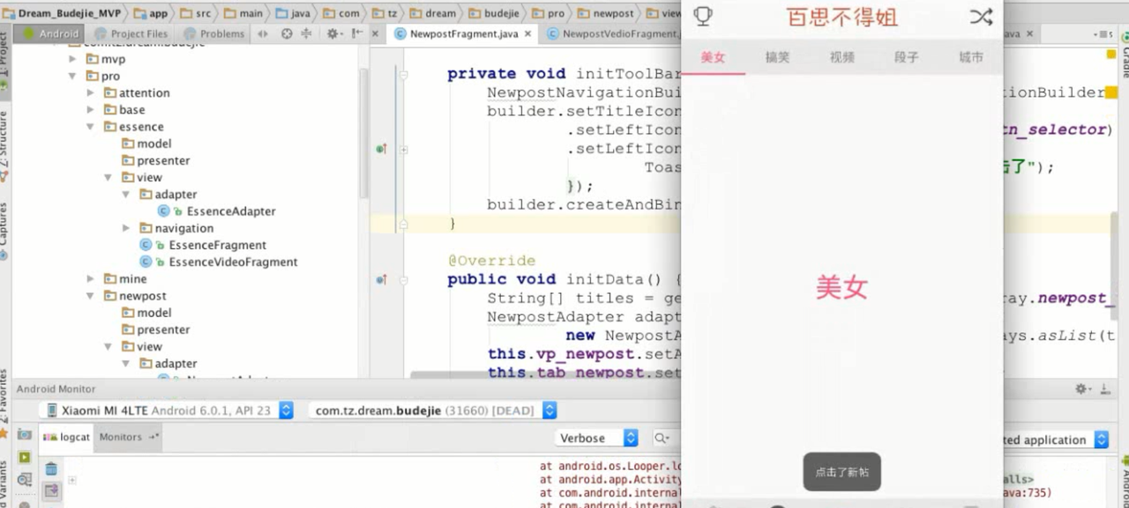Image resolution: width=1129 pixels, height=508 pixels.
Task: Switch to the NewpostVedioFragment editor tab
Action: click(x=615, y=33)
